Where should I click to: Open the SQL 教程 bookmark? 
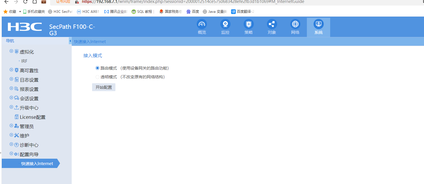[142, 12]
